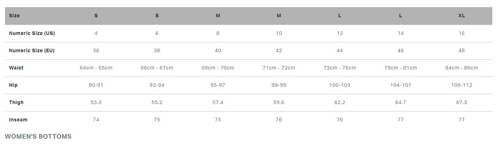This screenshot has height=145, width=498.
Task: Click the Numeric Size (US) row label
Action: [32, 33]
